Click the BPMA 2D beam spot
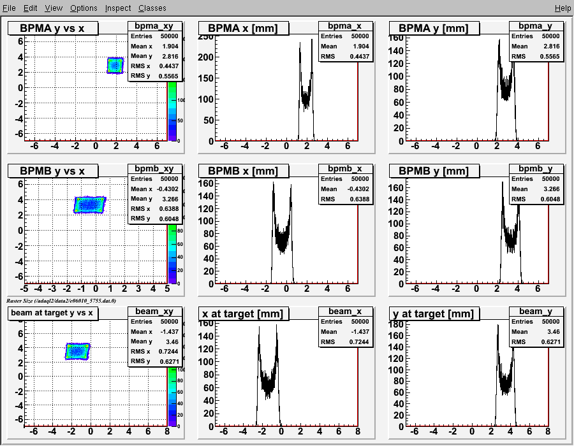Image resolution: width=574 pixels, height=446 pixels. pos(115,66)
